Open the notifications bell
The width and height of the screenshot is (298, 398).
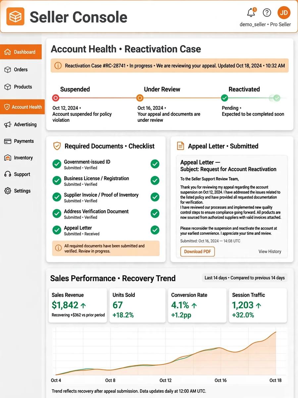(x=251, y=13)
